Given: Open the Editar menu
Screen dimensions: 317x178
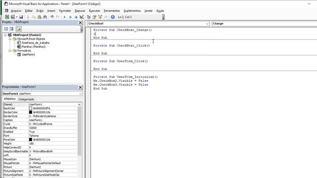Looking at the screenshot, I should coord(29,11).
